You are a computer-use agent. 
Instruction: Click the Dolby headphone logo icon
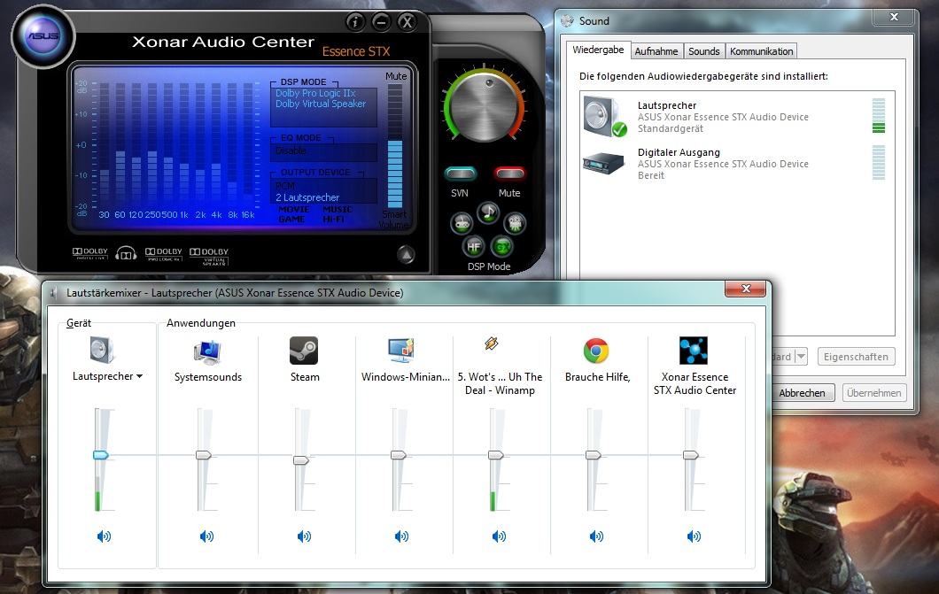pos(126,254)
